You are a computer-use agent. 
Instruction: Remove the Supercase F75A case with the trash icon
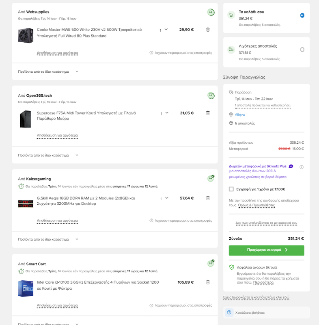(208, 113)
